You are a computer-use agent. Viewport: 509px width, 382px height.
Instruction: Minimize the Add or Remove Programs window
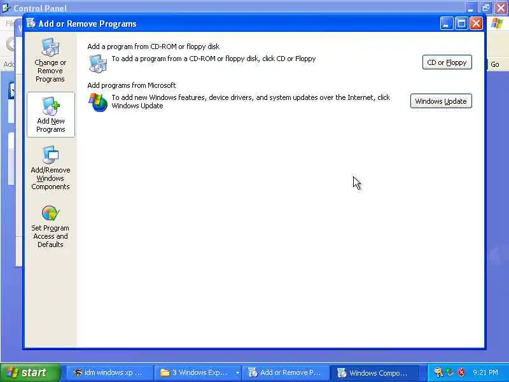coord(447,24)
